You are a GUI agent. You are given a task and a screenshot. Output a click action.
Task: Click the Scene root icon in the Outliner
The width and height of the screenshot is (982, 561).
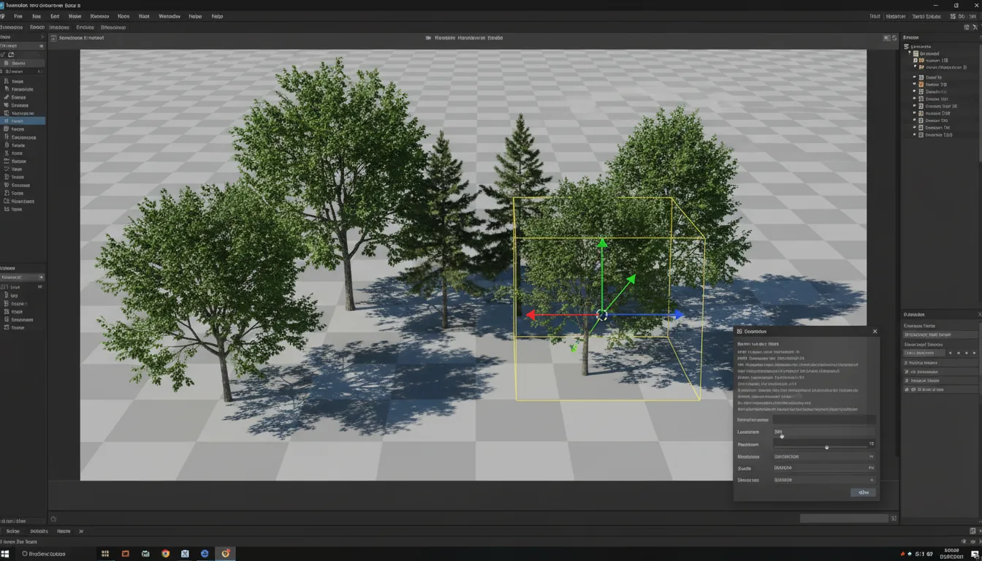[906, 46]
